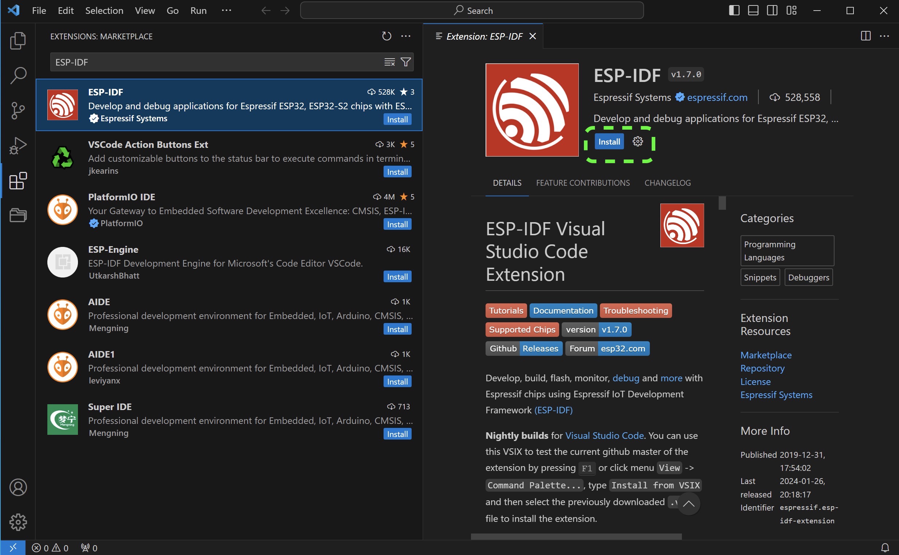Install AIDE1 by leviyanx
Viewport: 899px width, 555px height.
click(x=397, y=381)
